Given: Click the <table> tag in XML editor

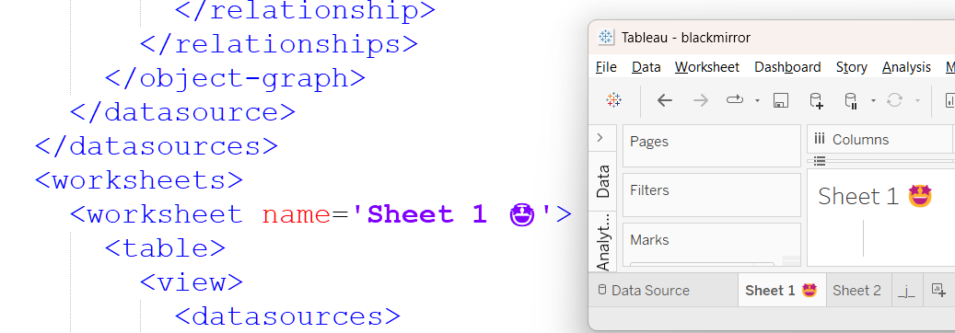Looking at the screenshot, I should pyautogui.click(x=165, y=248).
